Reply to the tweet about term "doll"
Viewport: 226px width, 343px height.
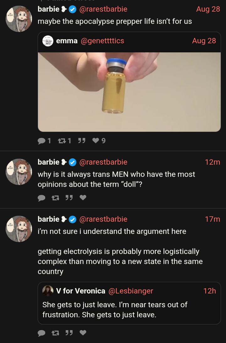tap(41, 198)
